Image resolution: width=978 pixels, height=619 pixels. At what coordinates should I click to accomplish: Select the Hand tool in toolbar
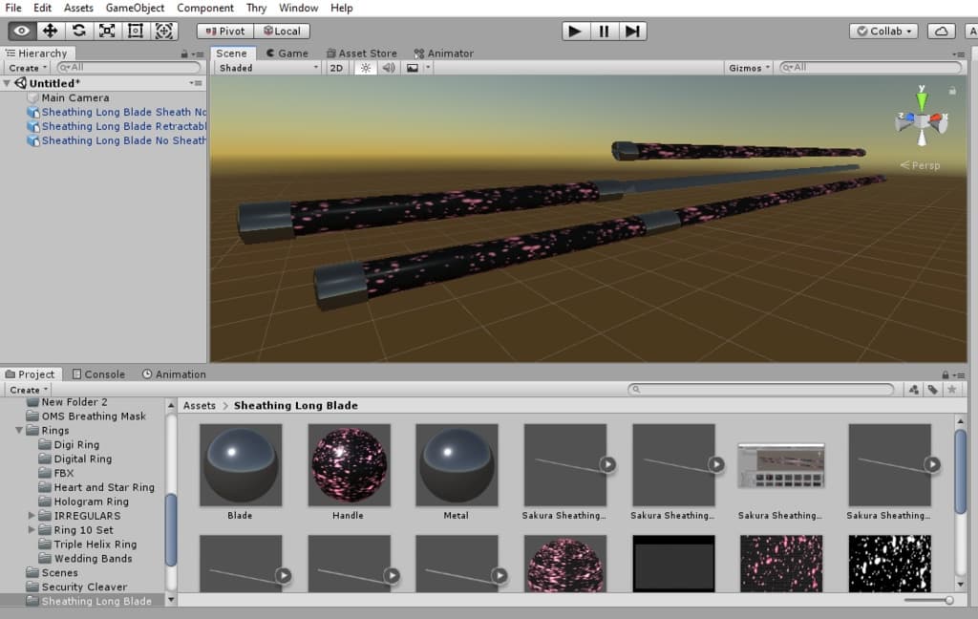tap(22, 31)
